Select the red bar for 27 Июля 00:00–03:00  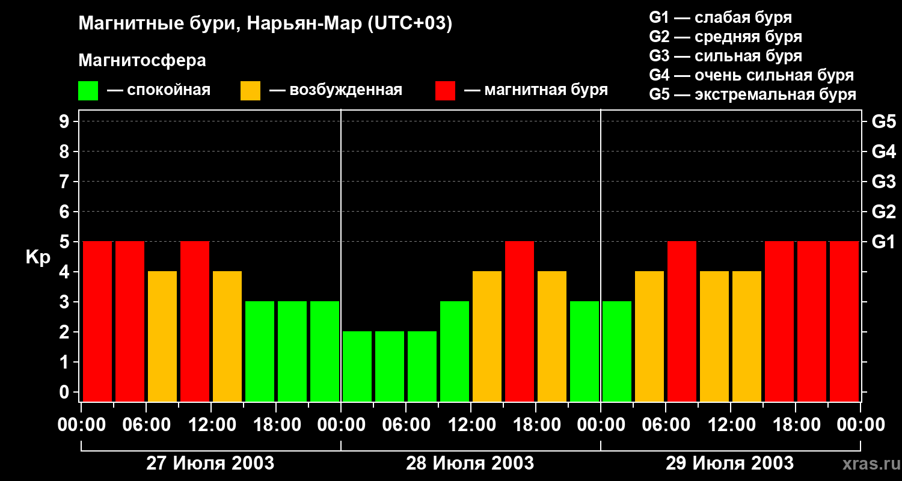click(97, 321)
